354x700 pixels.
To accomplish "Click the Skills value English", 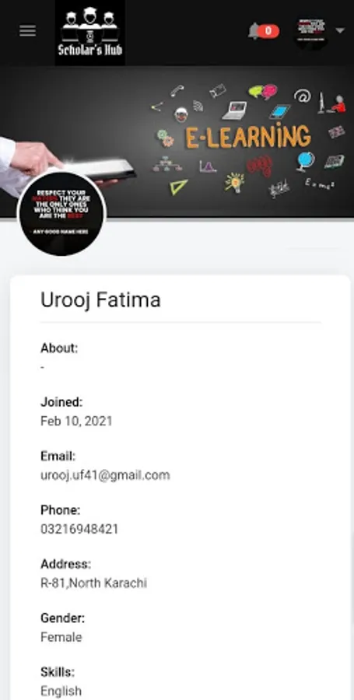I will tap(61, 691).
